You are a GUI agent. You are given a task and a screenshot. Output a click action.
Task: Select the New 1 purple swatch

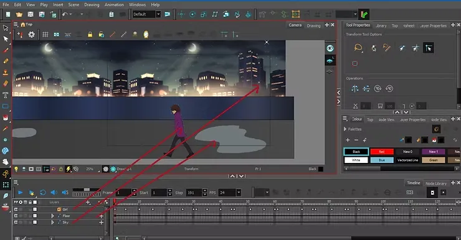click(x=434, y=152)
